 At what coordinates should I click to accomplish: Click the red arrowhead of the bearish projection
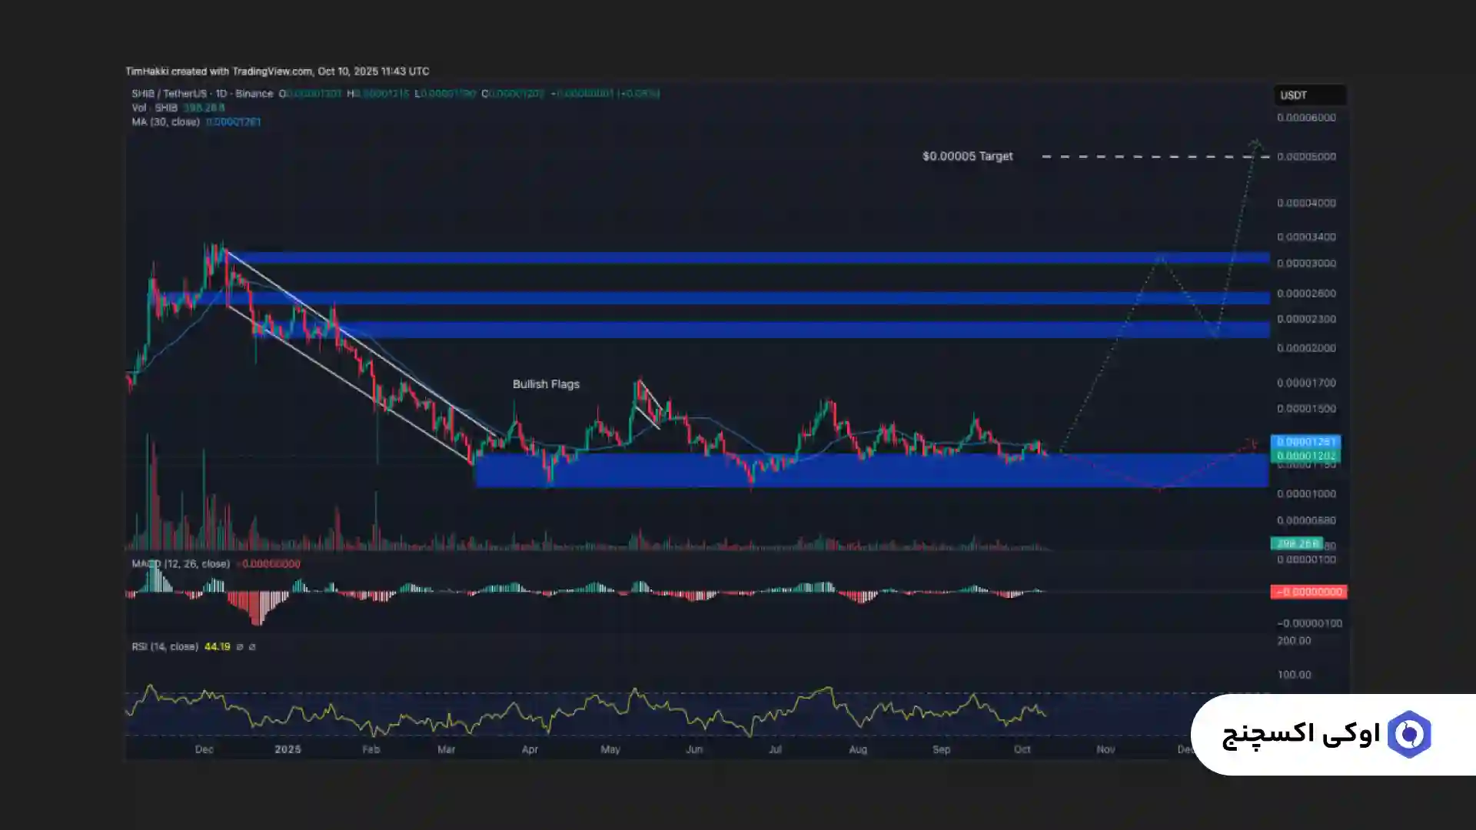click(x=1253, y=443)
